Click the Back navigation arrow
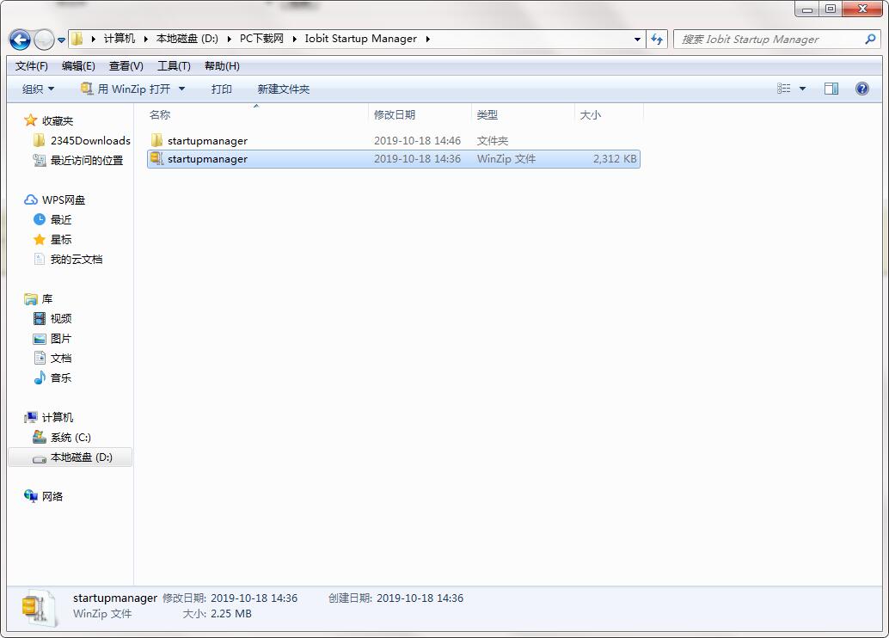889x638 pixels. [x=20, y=40]
